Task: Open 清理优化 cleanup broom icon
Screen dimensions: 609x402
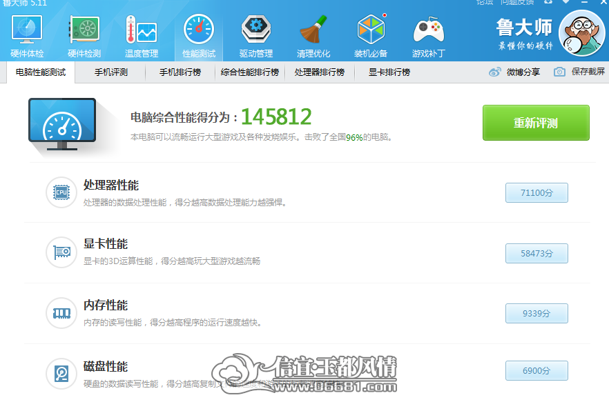Action: click(x=313, y=29)
